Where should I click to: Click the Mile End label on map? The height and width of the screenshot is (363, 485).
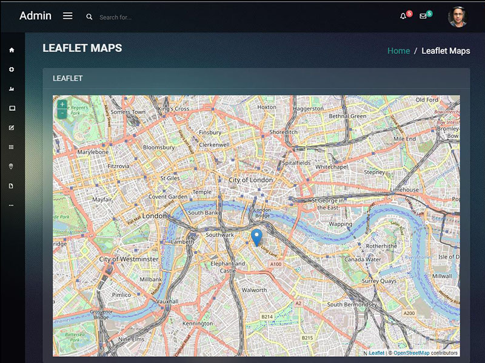click(x=404, y=139)
